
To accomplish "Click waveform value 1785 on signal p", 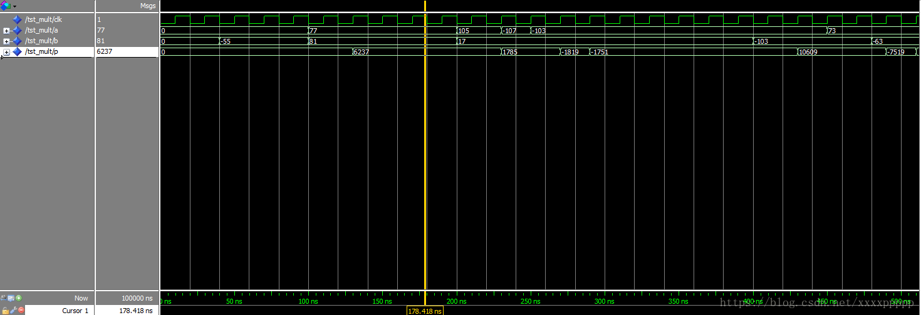I will click(510, 52).
